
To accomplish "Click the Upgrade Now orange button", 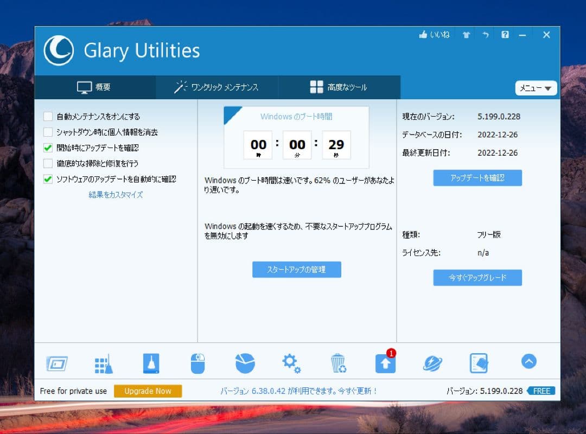I will click(x=148, y=391).
